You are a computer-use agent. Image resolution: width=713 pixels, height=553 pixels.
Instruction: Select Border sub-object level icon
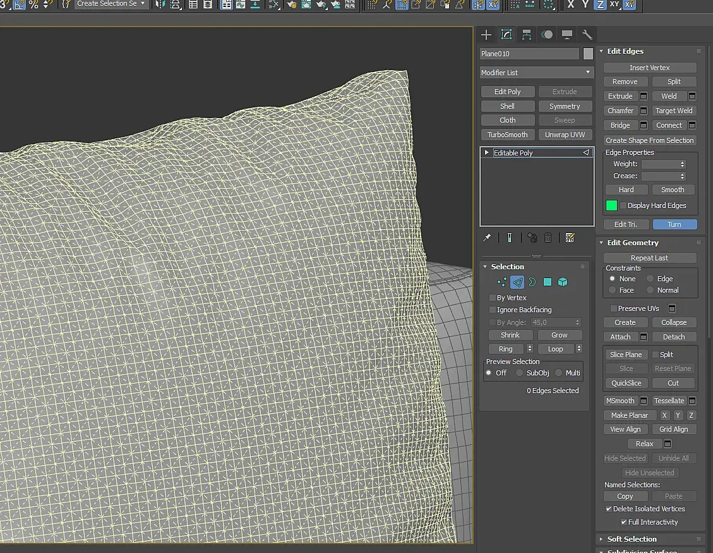(x=532, y=283)
